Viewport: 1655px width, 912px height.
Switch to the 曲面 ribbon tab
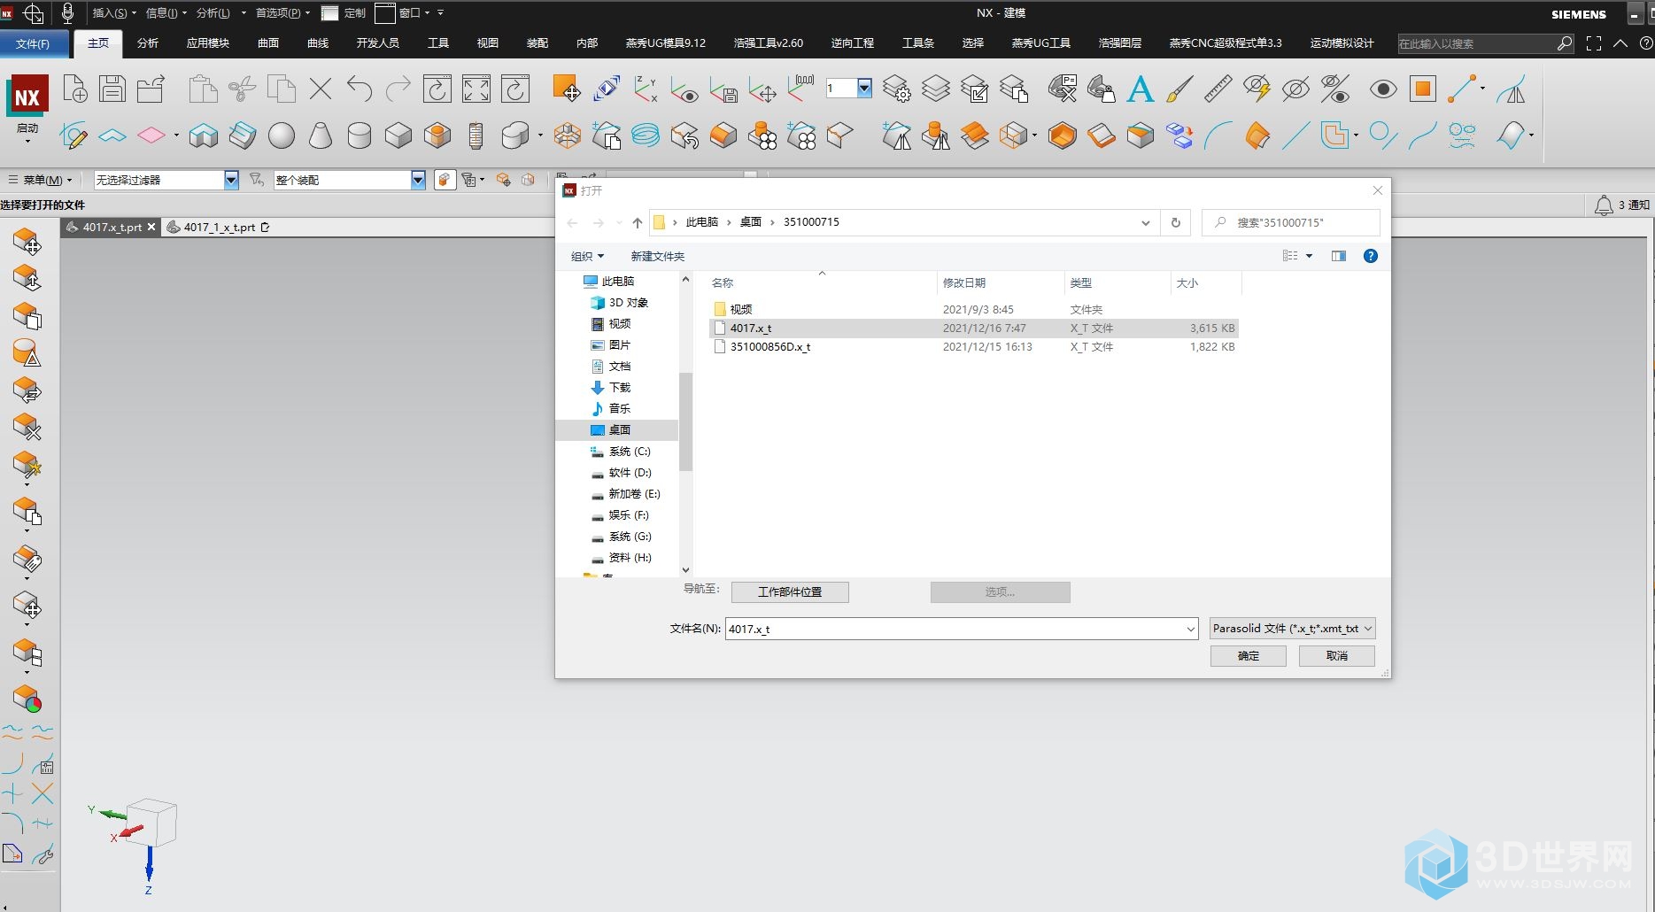pyautogui.click(x=268, y=43)
